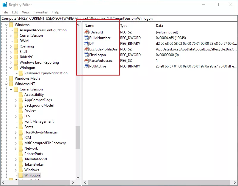Click the registry path address bar
This screenshot has height=186, width=238.
[119, 19]
